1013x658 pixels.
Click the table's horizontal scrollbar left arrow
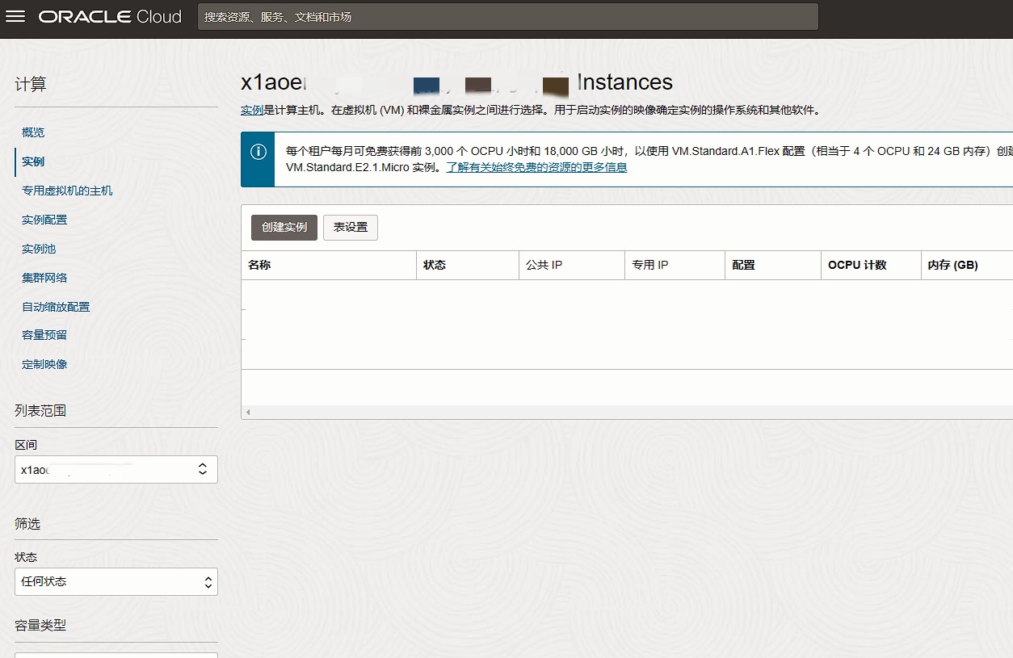pos(248,412)
